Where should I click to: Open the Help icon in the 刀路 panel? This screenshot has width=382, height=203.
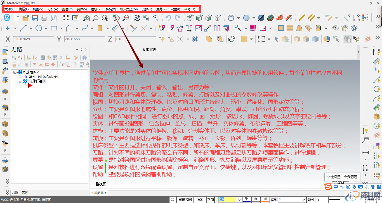[x=84, y=58]
